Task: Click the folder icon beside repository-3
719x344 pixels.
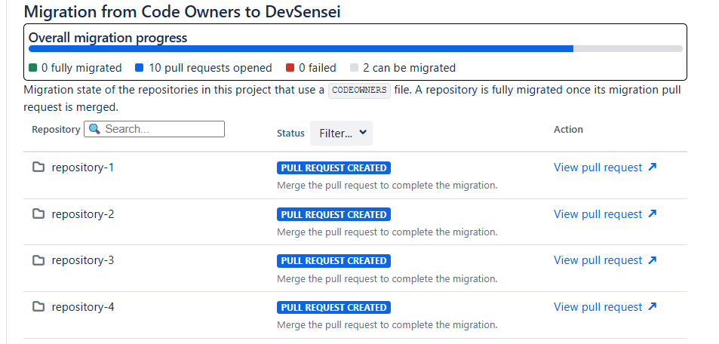Action: [38, 260]
